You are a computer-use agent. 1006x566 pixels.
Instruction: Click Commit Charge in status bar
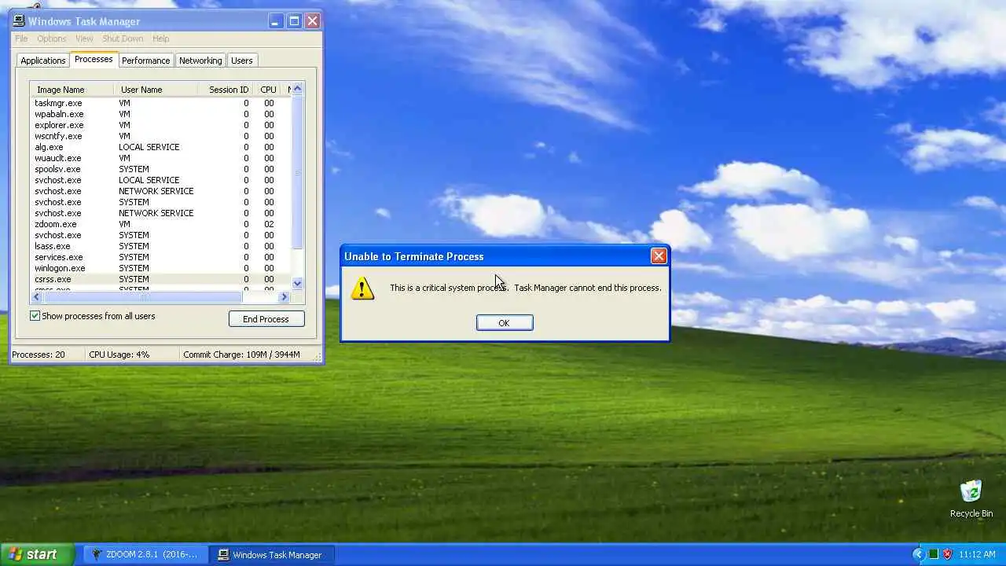[x=242, y=355]
